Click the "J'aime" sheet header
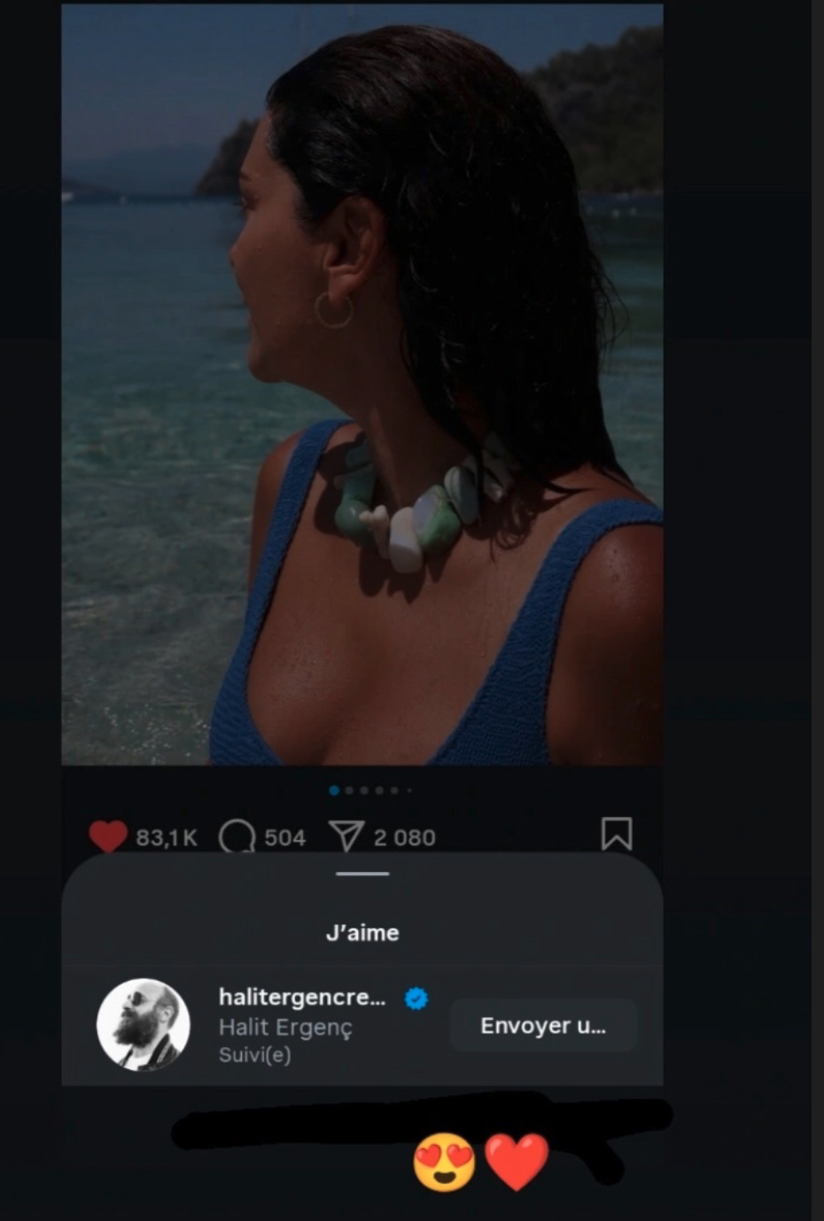Screen dimensions: 824x1221 [362, 932]
